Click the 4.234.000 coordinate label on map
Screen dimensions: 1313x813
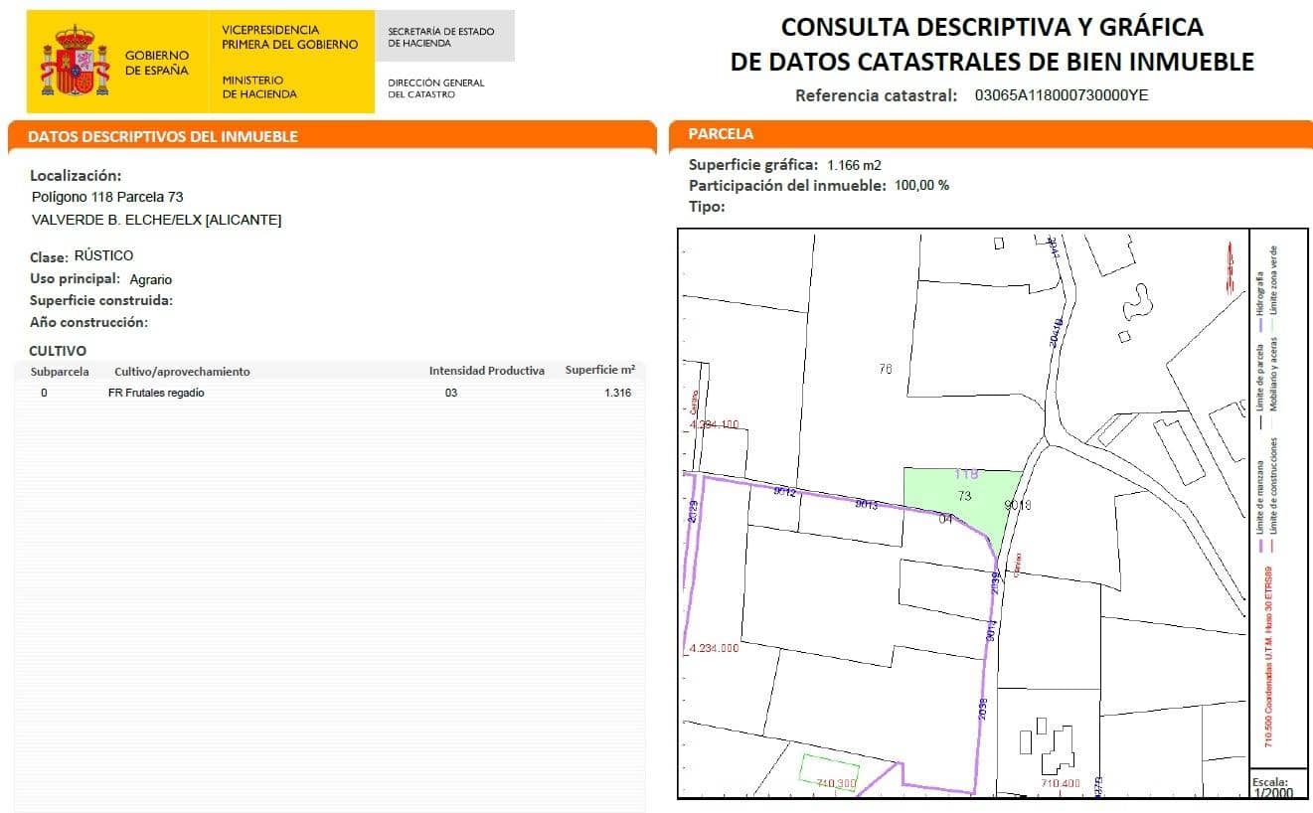714,647
